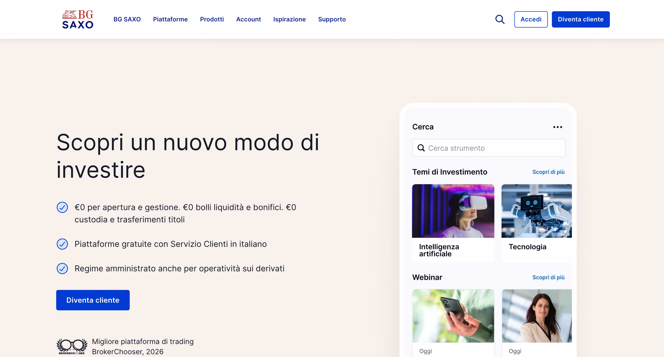664x357 pixels.
Task: Click the BrokerChooser, 2026 text
Action: tap(128, 352)
